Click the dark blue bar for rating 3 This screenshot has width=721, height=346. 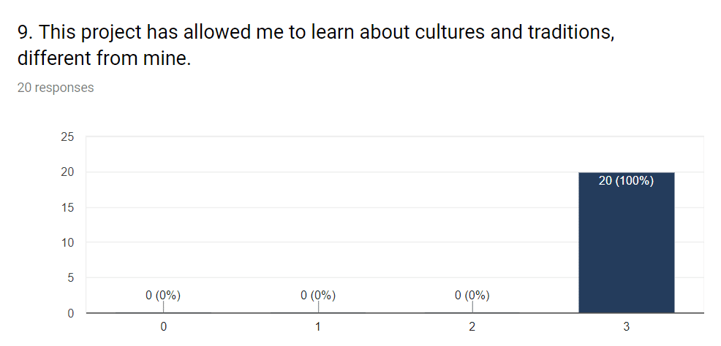pos(626,243)
